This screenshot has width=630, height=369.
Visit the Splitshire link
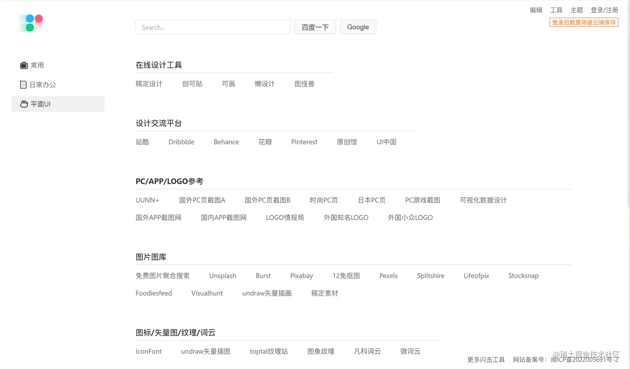(x=430, y=276)
